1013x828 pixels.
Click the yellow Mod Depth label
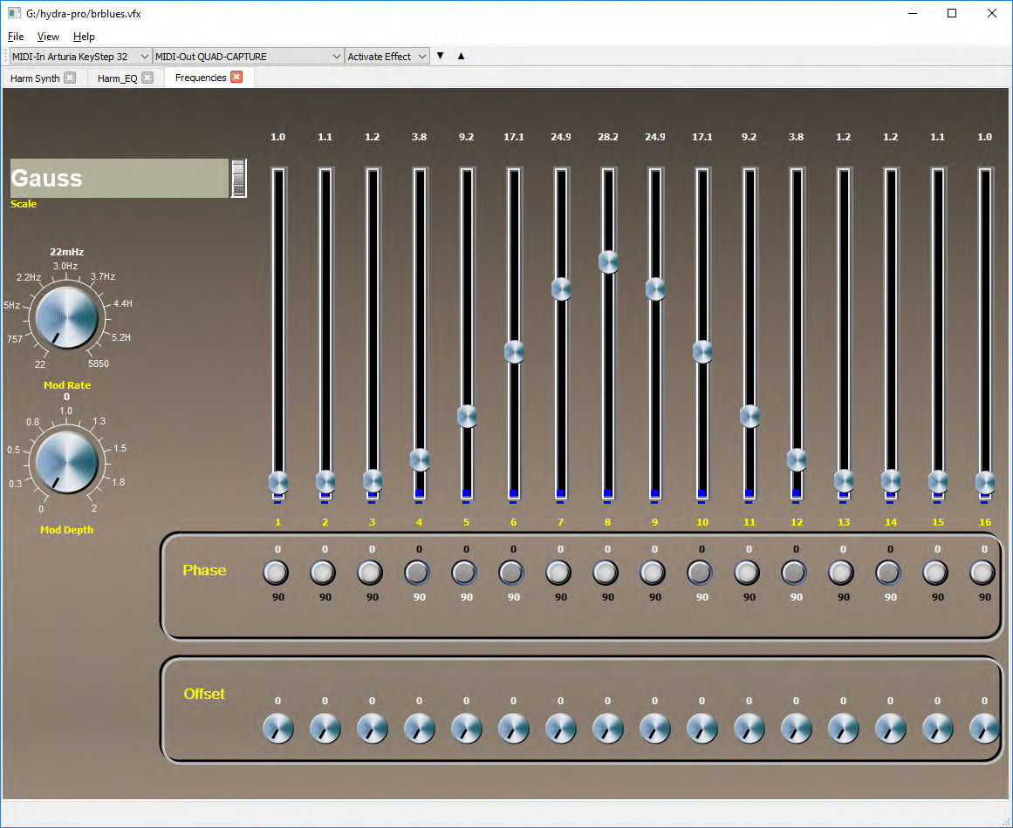pos(66,530)
